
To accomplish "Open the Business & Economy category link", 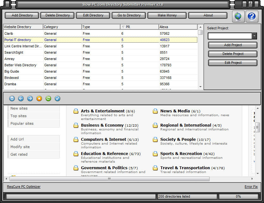I will pos(102,125).
